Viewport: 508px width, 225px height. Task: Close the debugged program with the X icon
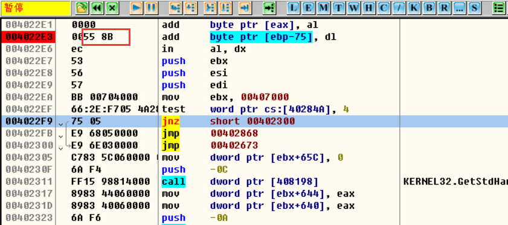[112, 7]
